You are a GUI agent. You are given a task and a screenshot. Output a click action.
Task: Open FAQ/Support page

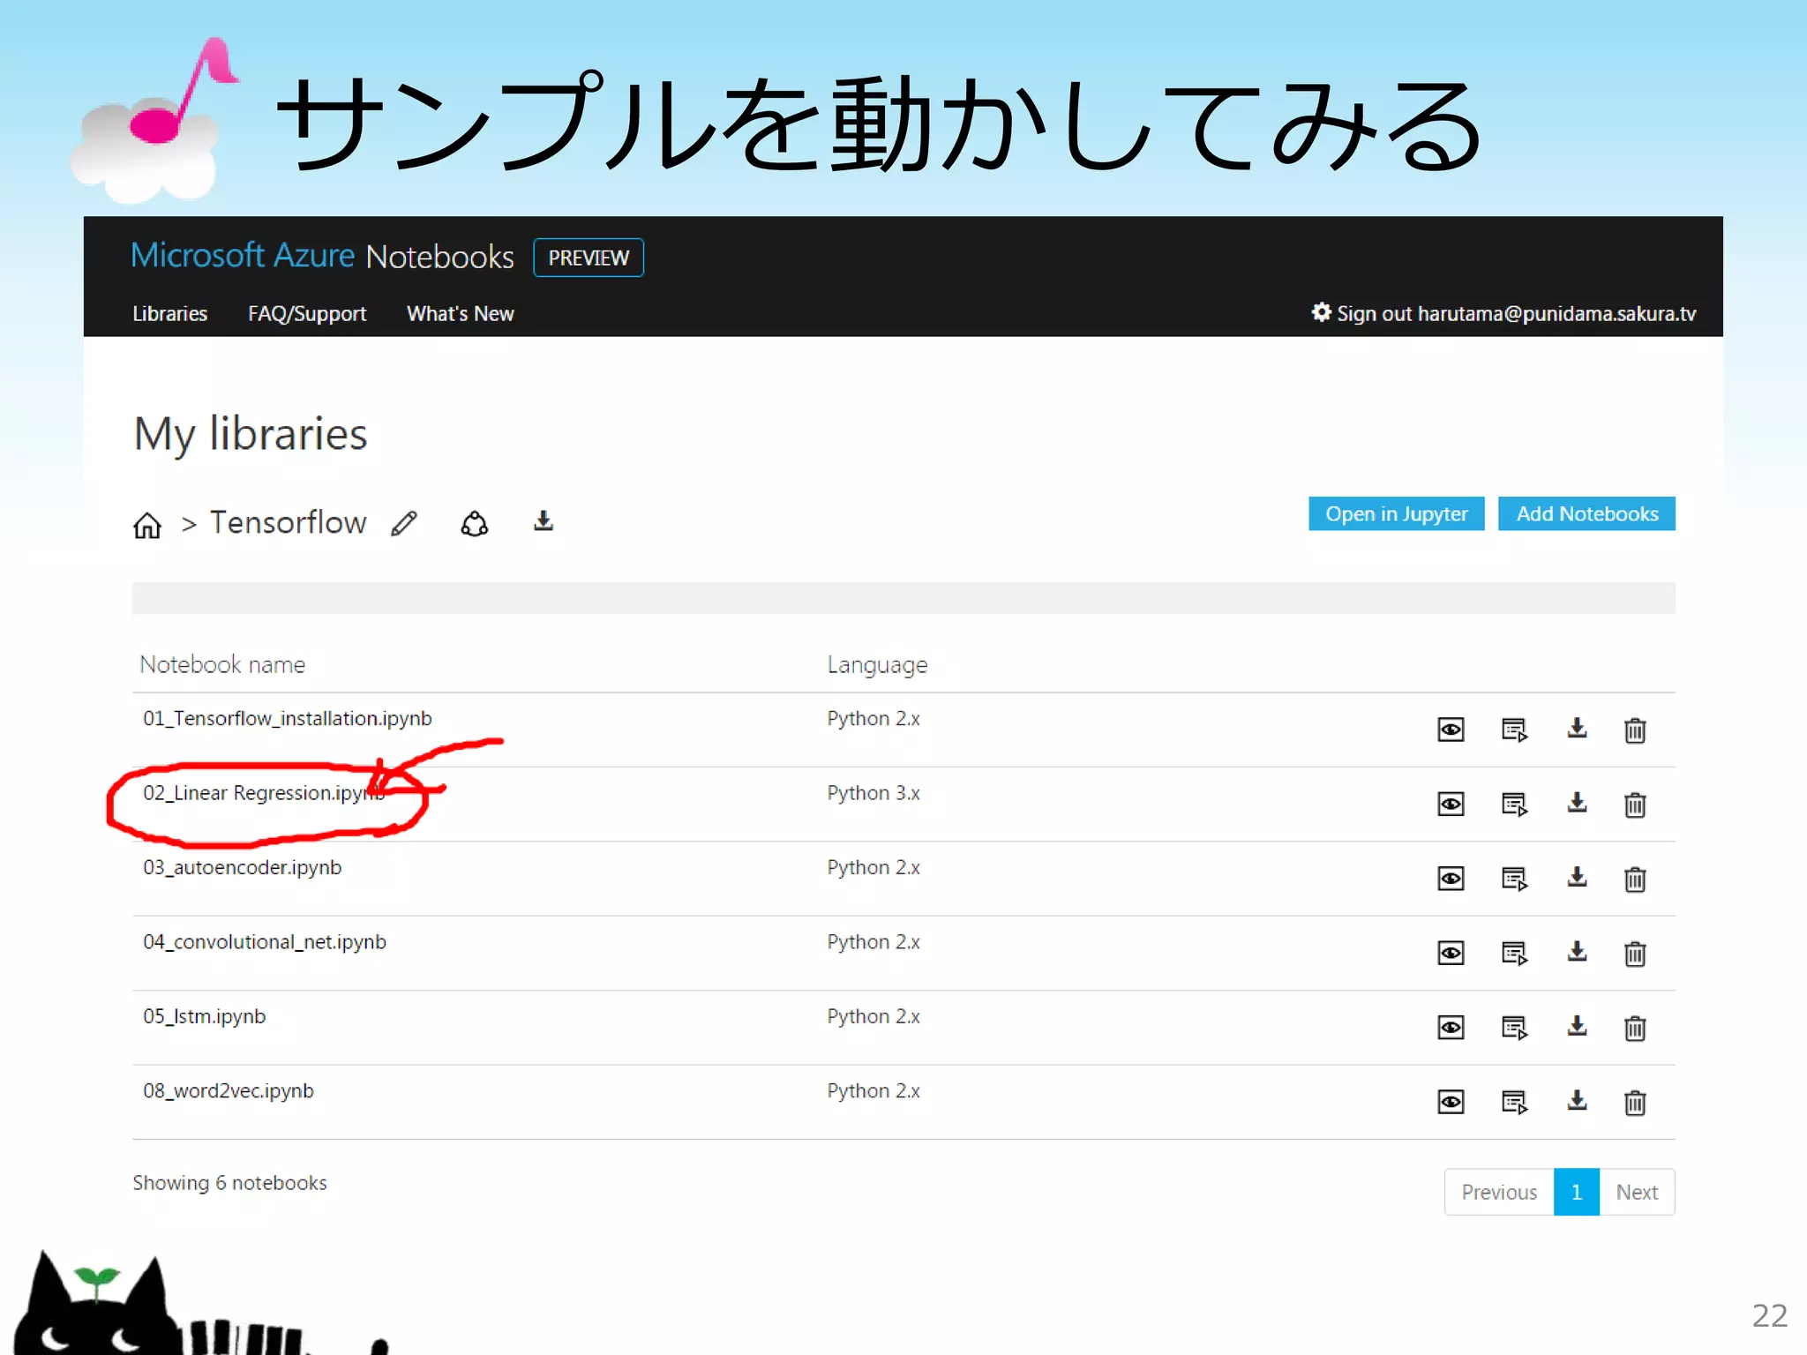coord(307,314)
